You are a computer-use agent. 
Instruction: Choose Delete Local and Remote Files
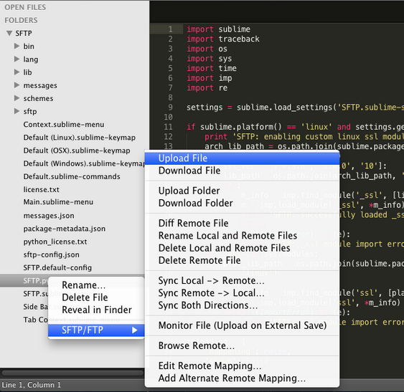point(243,248)
